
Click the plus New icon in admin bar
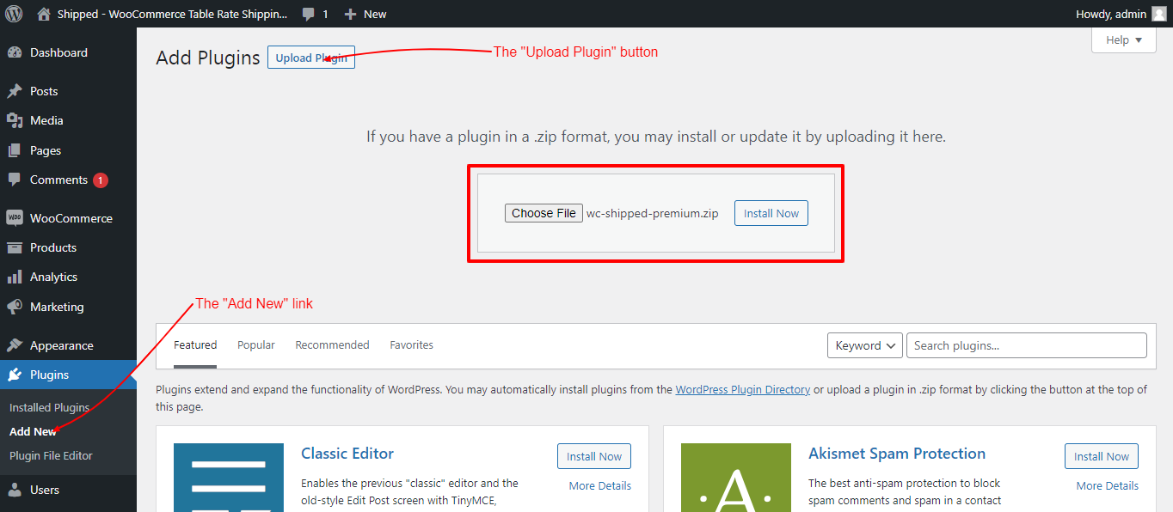coord(350,14)
